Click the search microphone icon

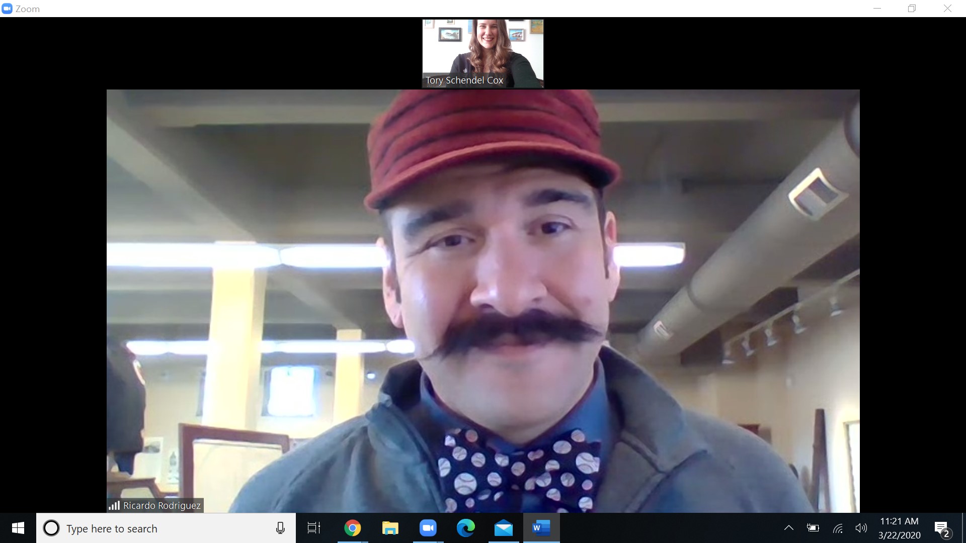(x=280, y=528)
